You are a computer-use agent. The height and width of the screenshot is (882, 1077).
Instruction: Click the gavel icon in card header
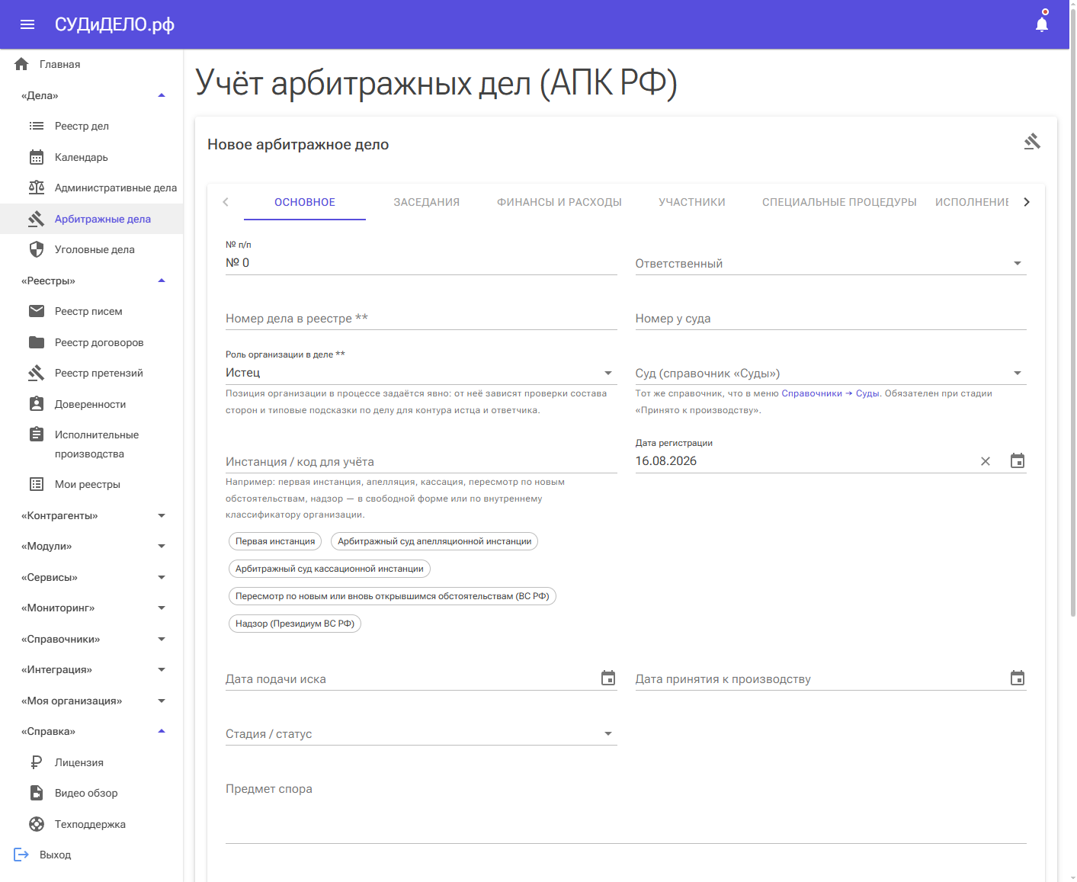(1032, 142)
